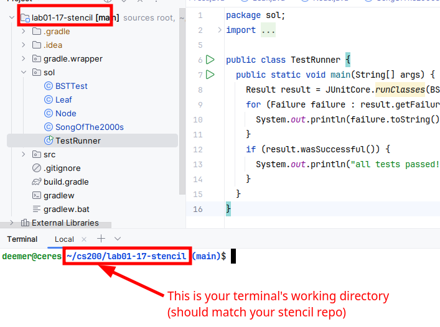Click the gradlew.bat text file icon
Viewport: 440px width, 327px height.
point(37,209)
